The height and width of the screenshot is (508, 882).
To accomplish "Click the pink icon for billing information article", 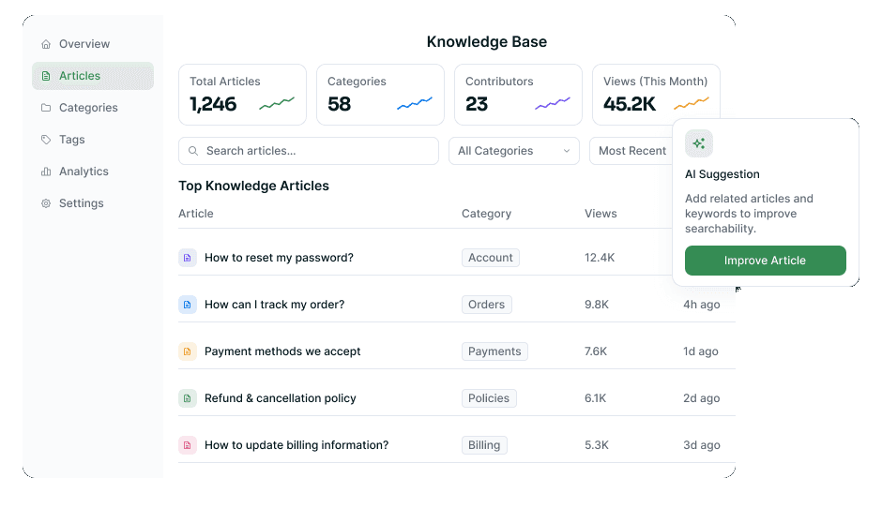I will [188, 445].
